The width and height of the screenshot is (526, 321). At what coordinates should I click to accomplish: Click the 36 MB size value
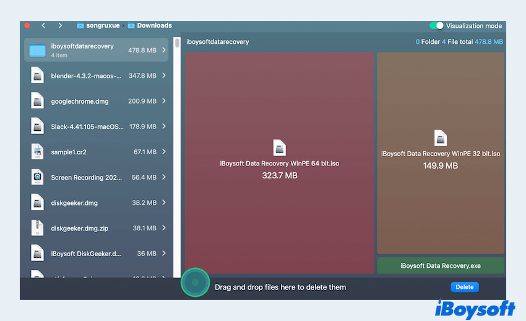click(x=147, y=254)
